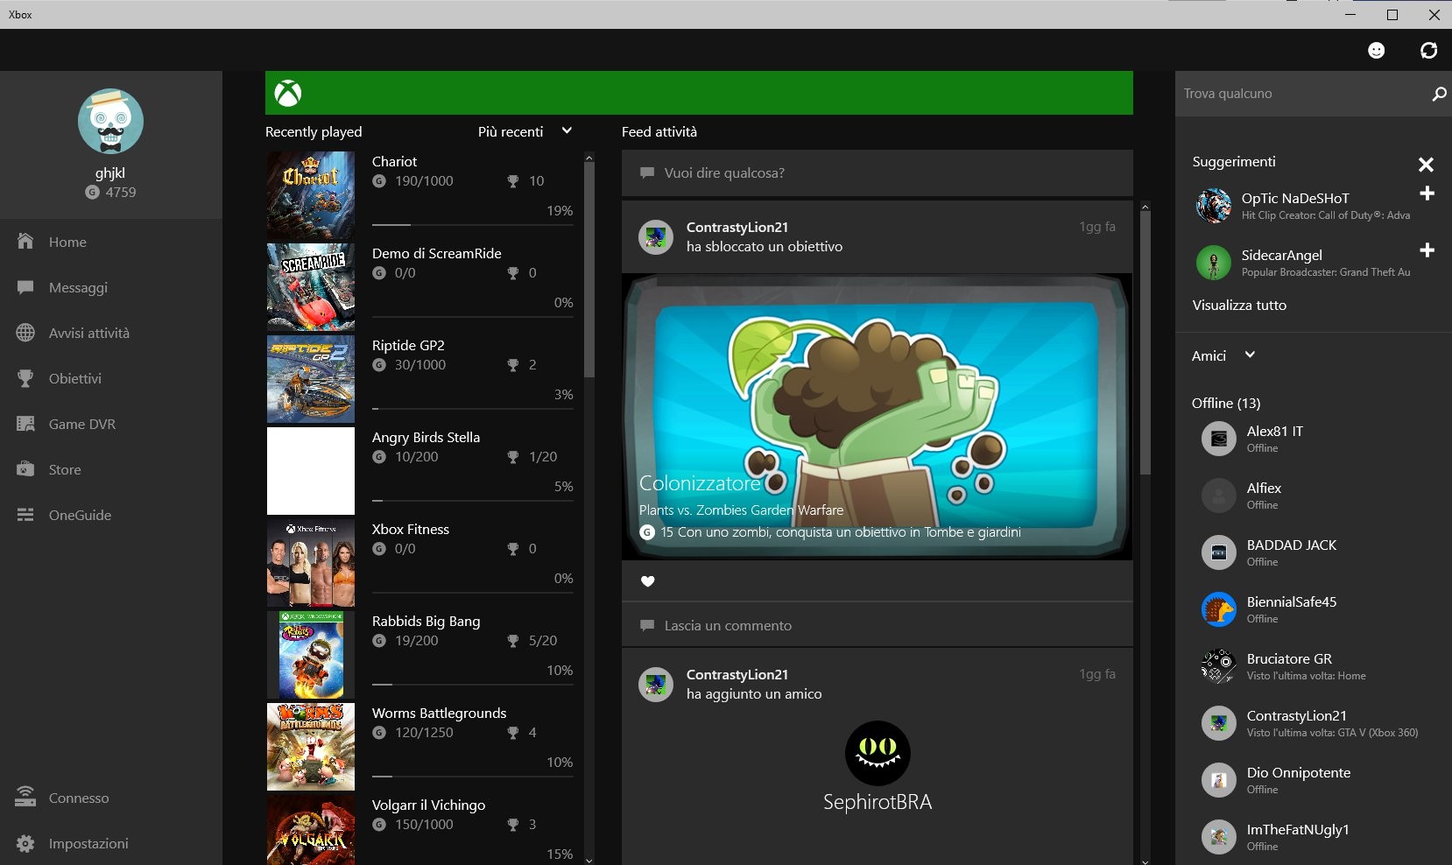This screenshot has width=1452, height=865.
Task: Open Chariot game thumbnail
Action: (x=311, y=195)
